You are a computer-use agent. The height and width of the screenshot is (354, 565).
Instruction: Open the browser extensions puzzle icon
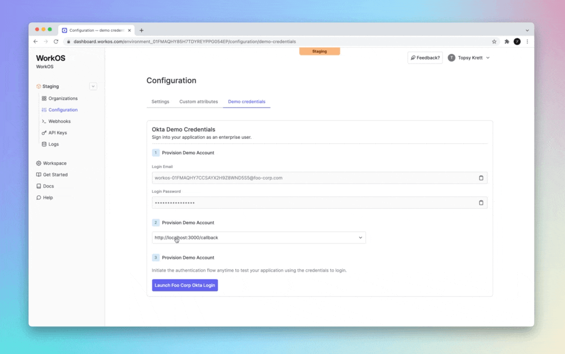pos(507,41)
